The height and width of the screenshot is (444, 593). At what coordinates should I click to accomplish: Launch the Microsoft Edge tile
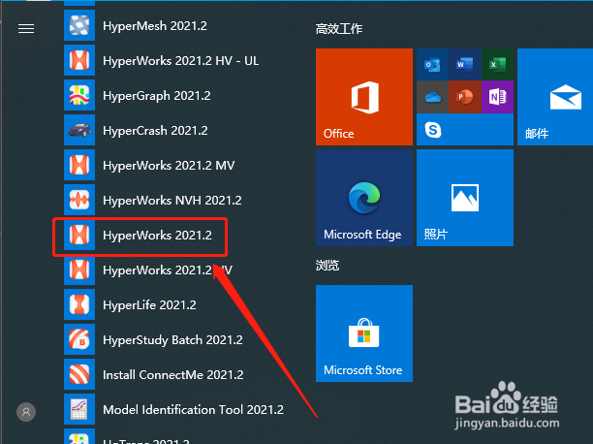364,198
